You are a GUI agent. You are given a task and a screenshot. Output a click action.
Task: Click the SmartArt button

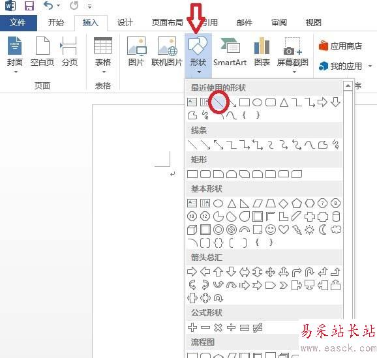pyautogui.click(x=230, y=52)
